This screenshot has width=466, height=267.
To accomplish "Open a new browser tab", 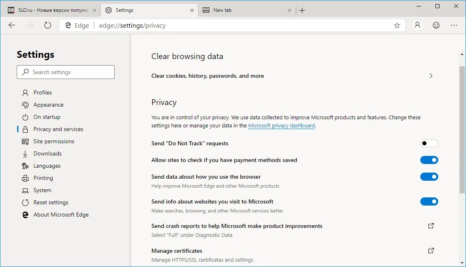I will 302,10.
